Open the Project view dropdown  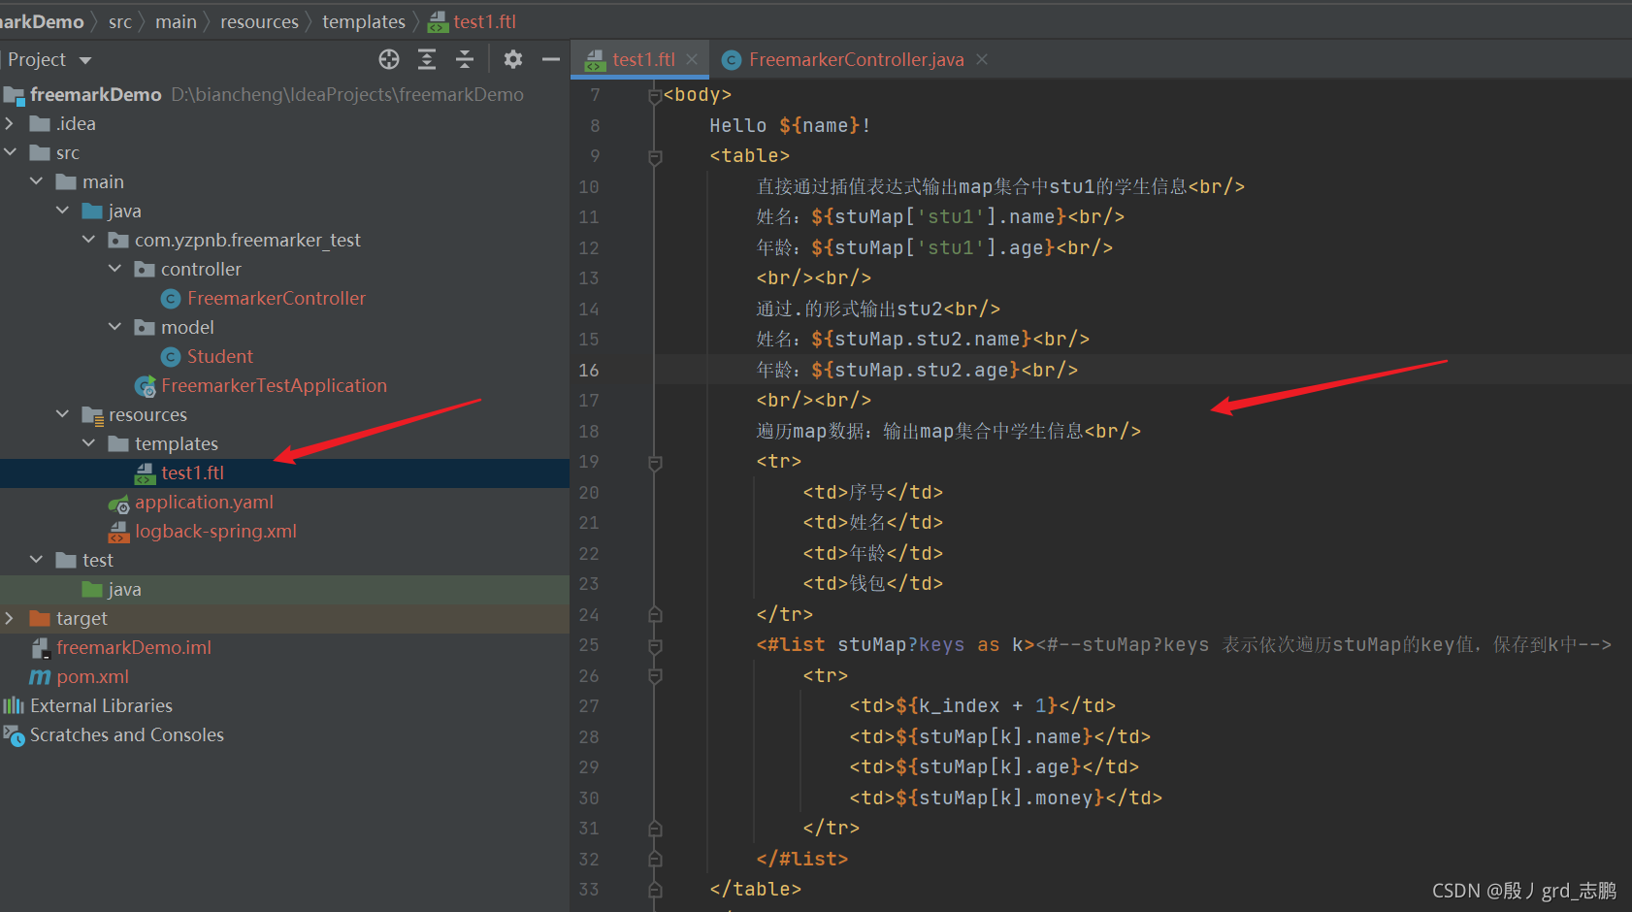[x=85, y=60]
